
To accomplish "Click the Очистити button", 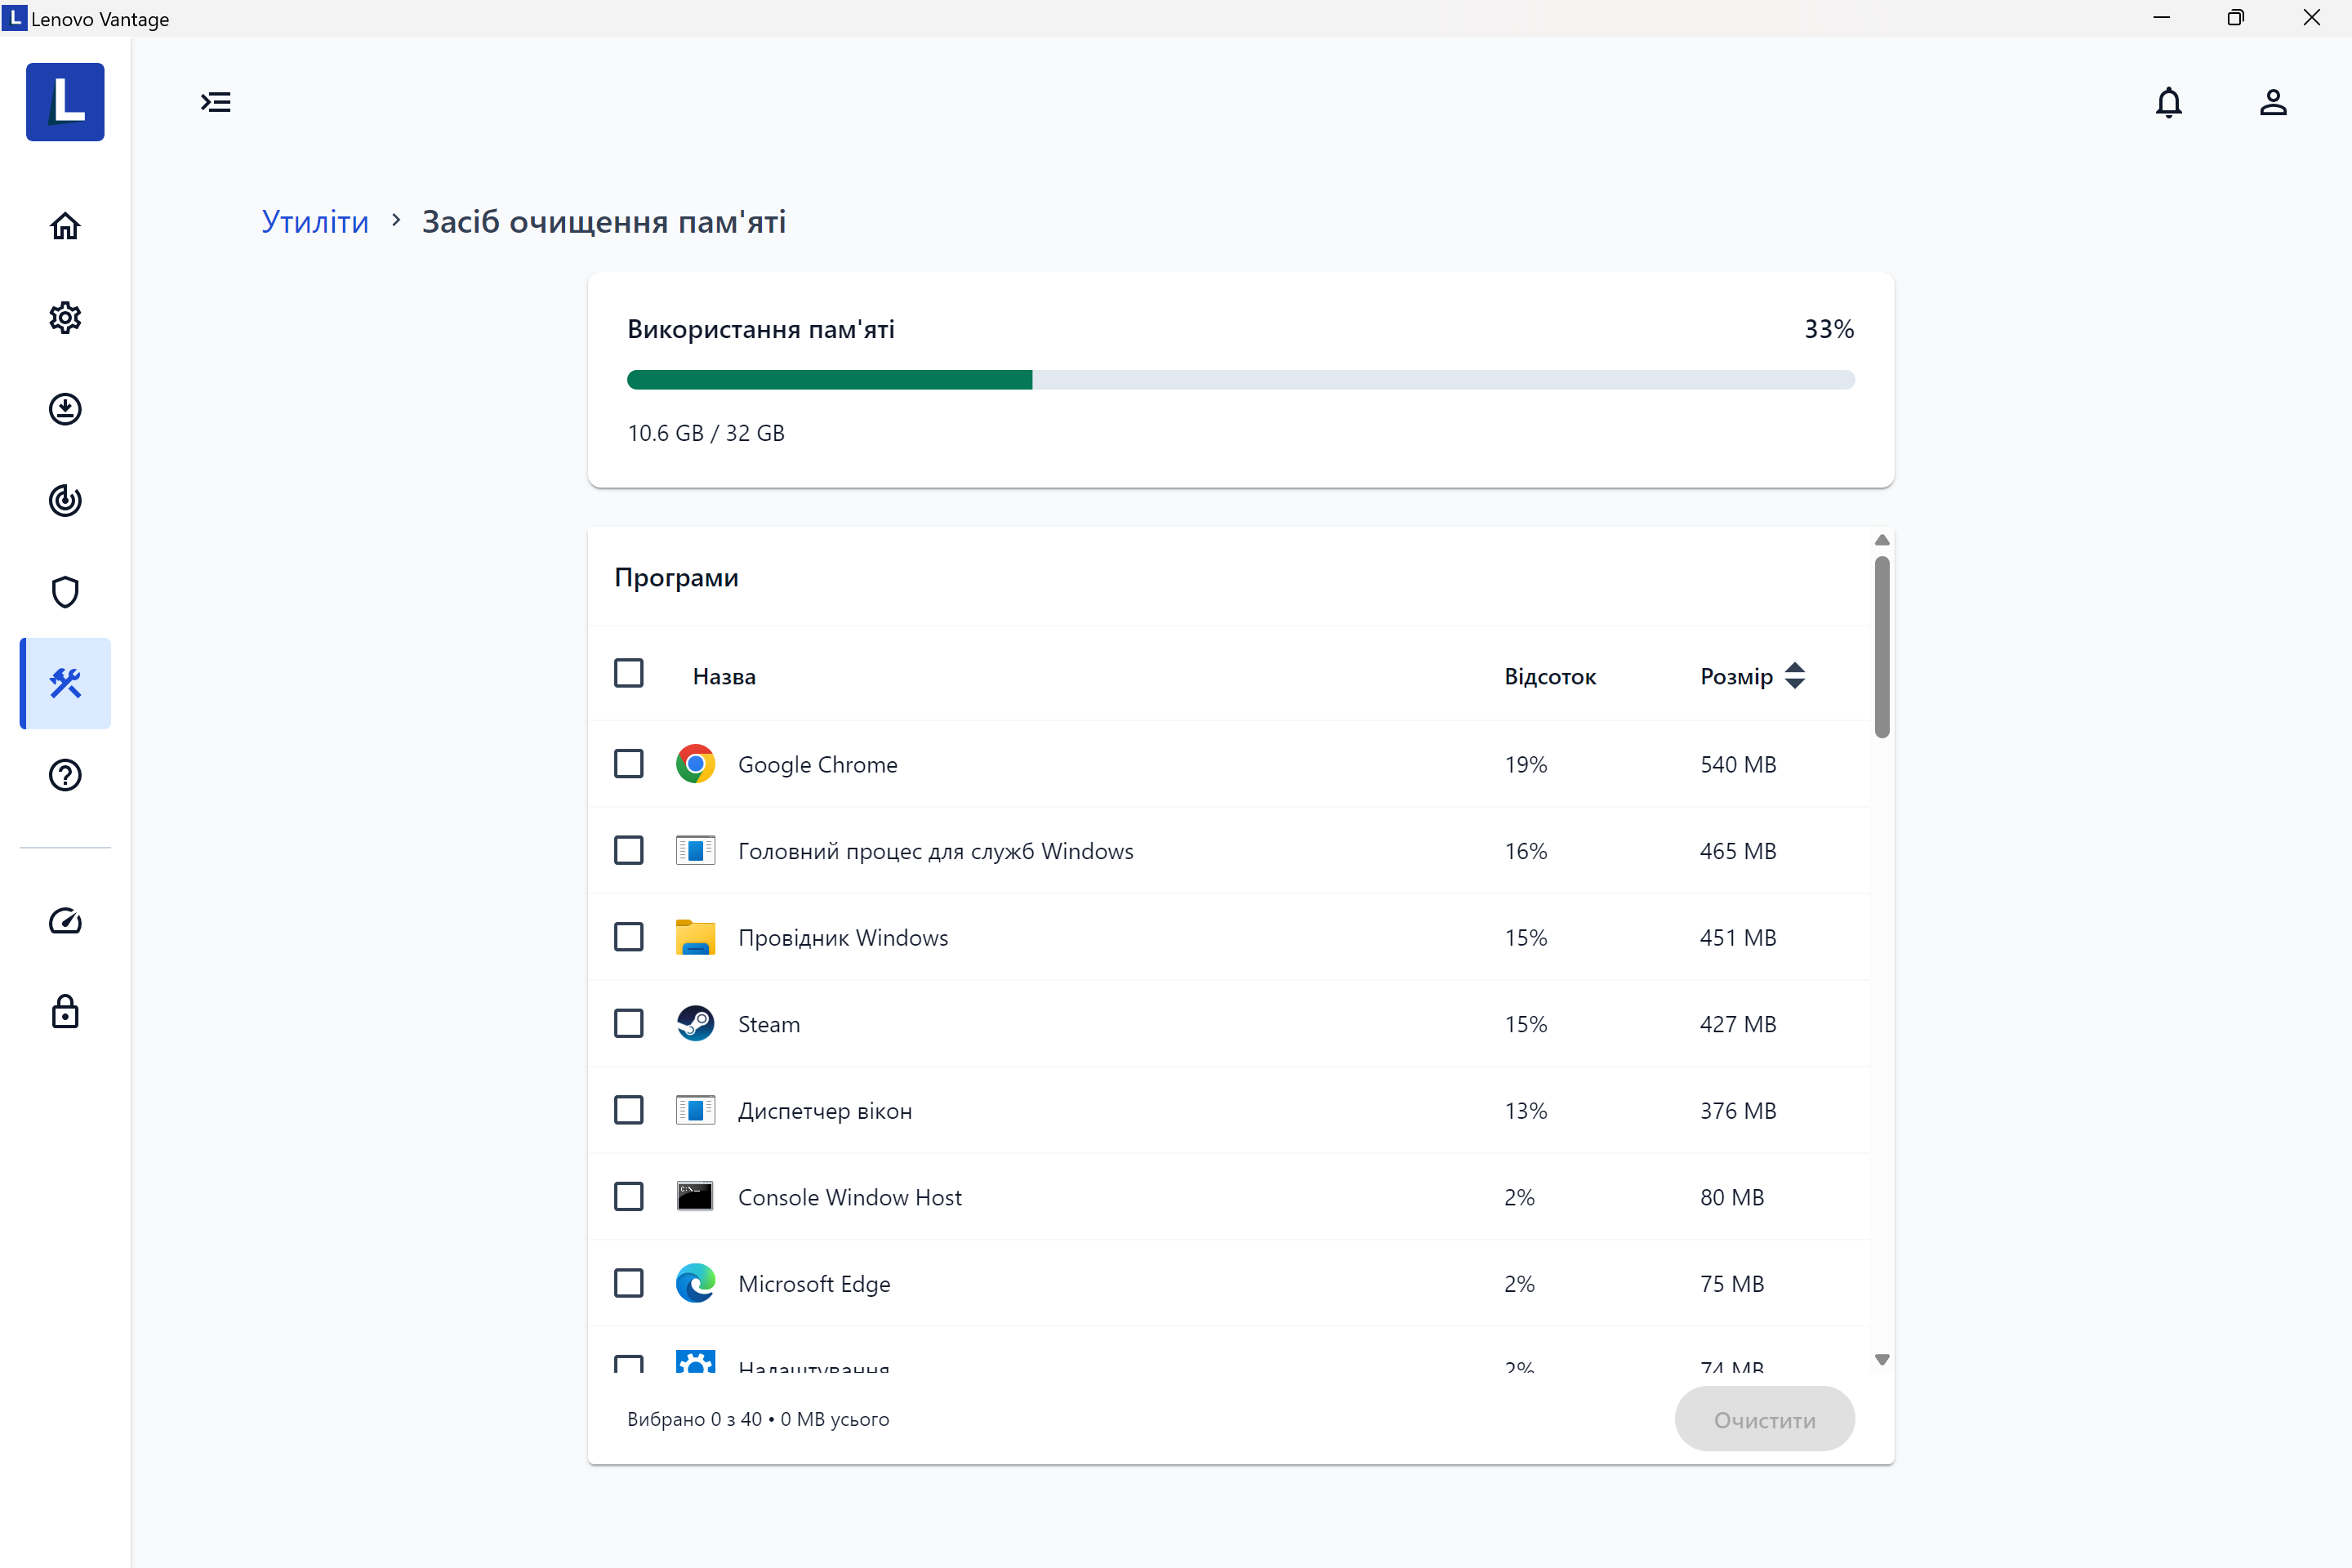I will [x=1764, y=1419].
